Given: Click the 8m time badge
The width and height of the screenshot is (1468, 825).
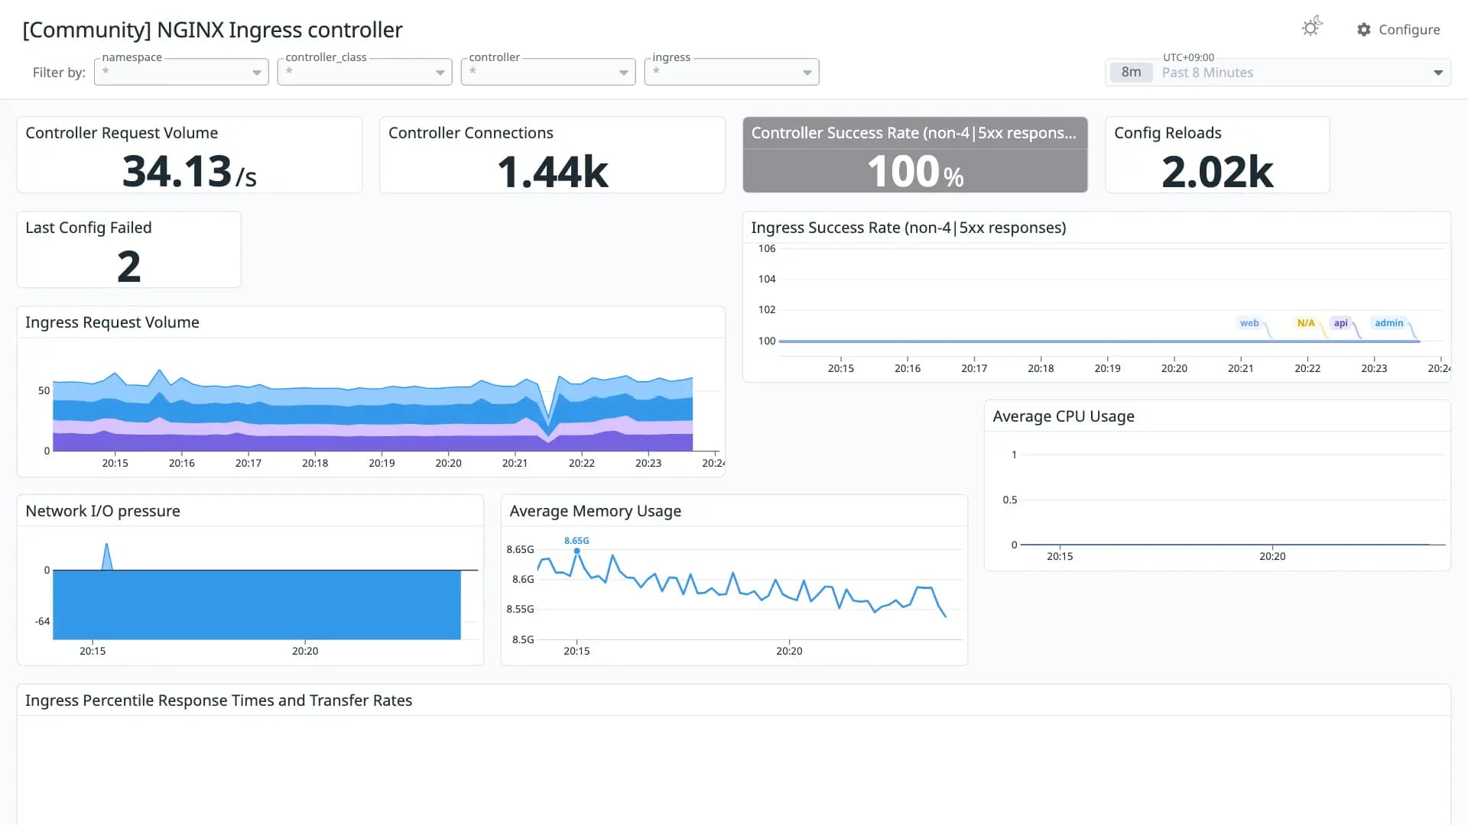Looking at the screenshot, I should pyautogui.click(x=1132, y=73).
